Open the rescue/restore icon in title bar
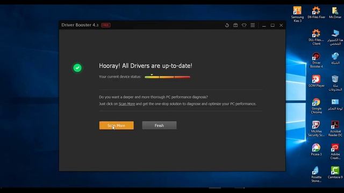This screenshot has width=344, height=193. 227,25
